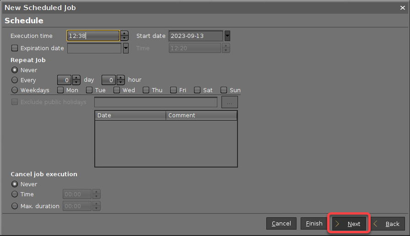Click the hour interval stepper
Viewport: 410px width, 236px height.
(121, 80)
